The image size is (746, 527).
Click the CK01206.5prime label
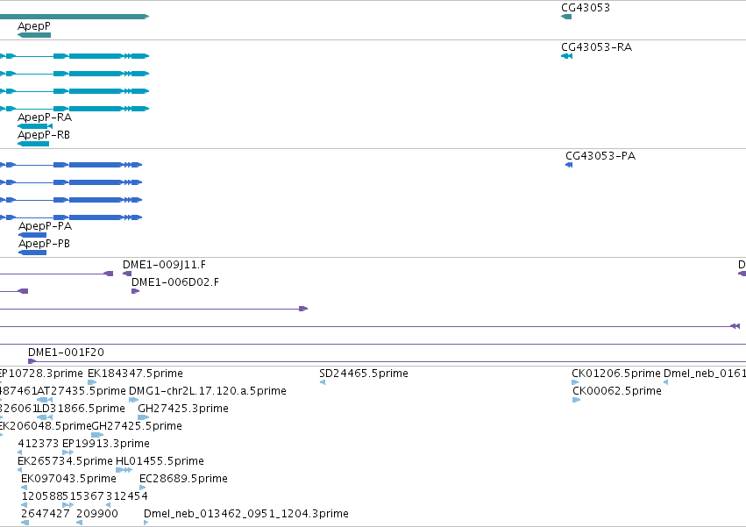point(616,374)
